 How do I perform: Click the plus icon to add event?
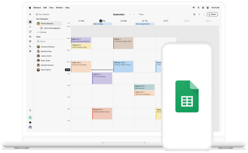pyautogui.click(x=199, y=14)
